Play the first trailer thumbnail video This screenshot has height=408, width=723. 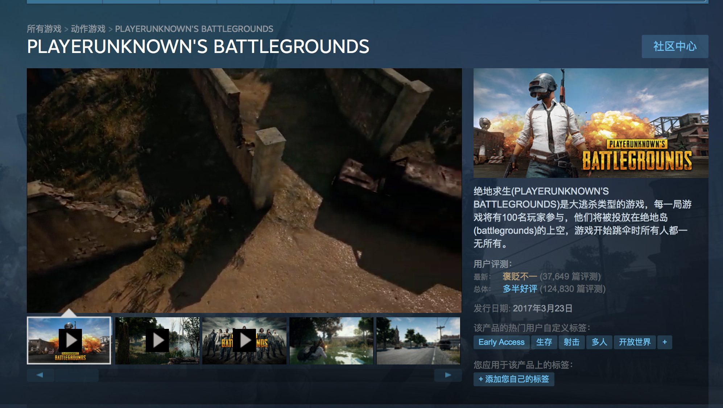pos(69,340)
